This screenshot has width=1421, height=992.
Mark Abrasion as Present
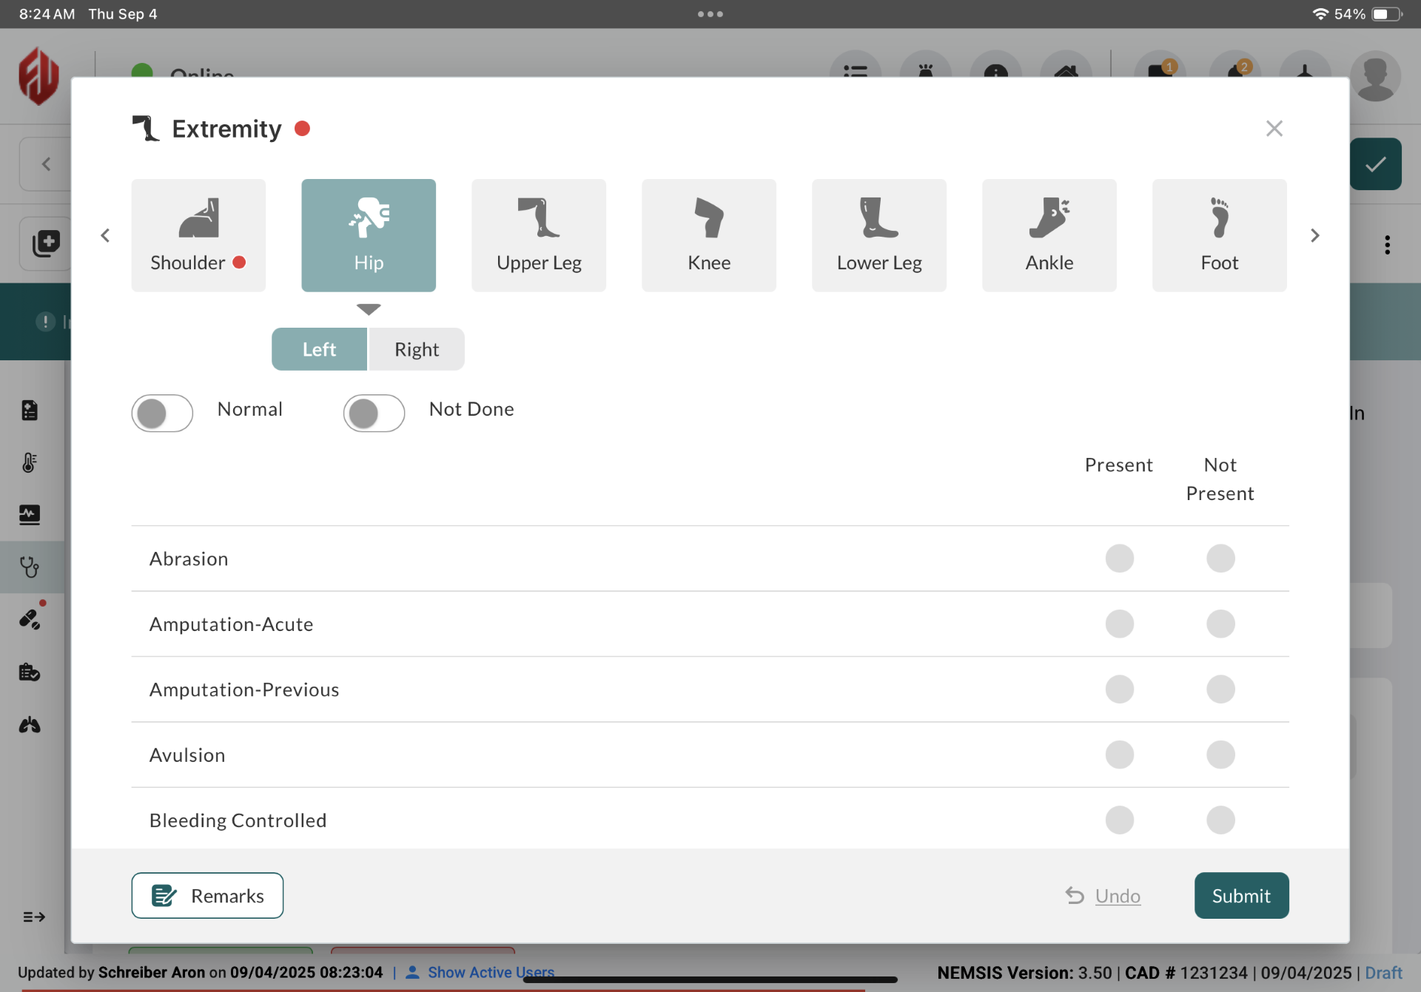tap(1119, 559)
